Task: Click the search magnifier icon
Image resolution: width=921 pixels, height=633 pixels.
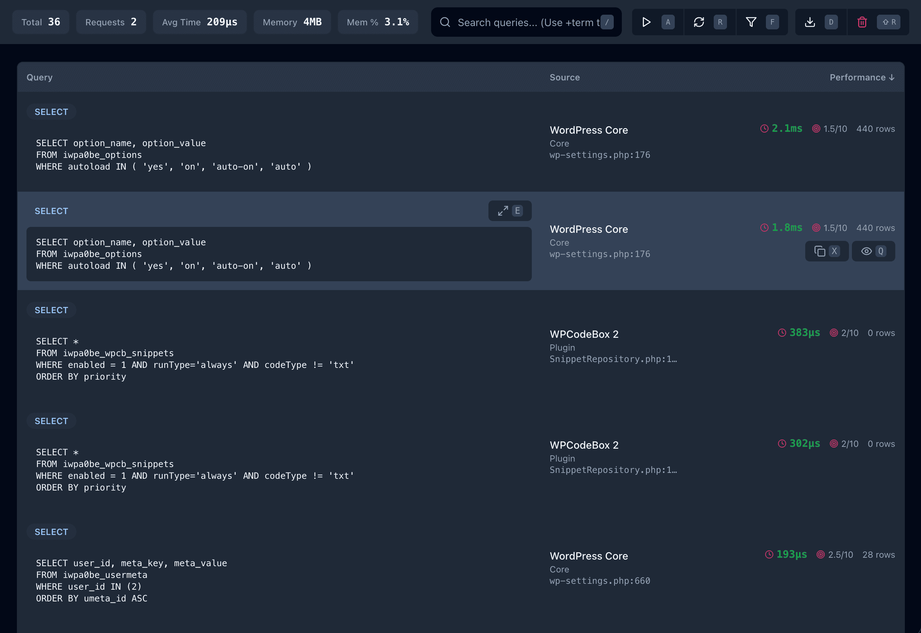Action: tap(445, 22)
